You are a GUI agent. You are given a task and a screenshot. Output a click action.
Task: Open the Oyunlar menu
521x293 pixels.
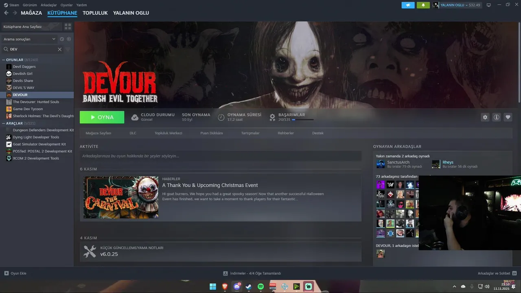[66, 5]
